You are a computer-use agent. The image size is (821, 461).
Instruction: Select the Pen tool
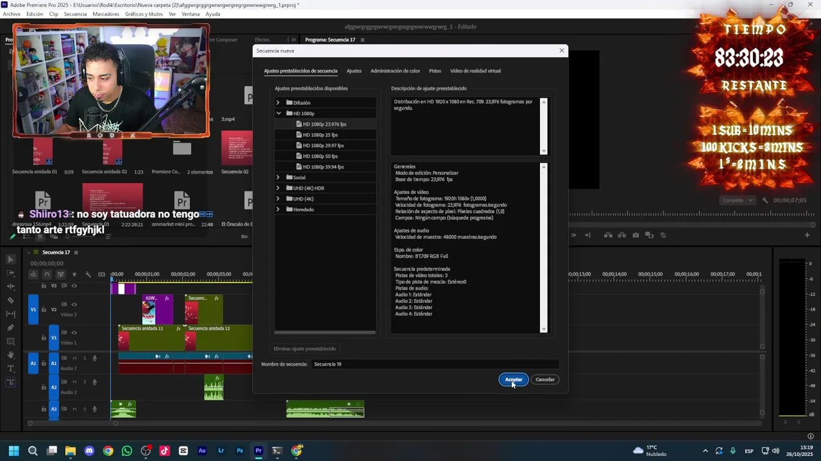click(10, 328)
